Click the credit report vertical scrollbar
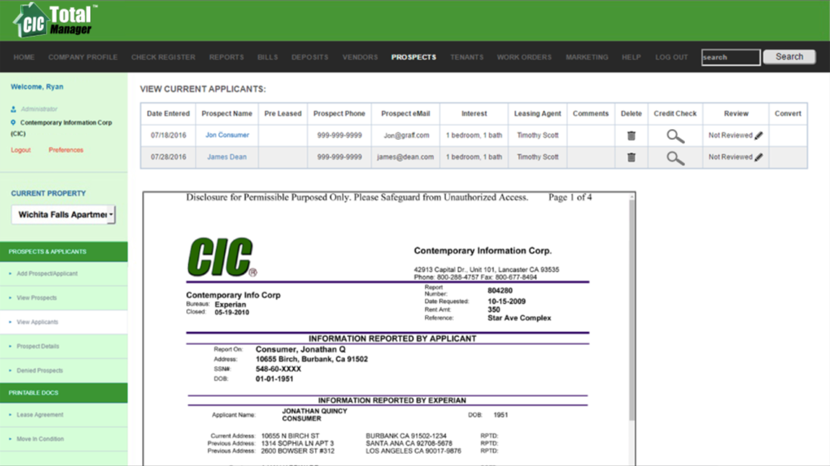Image resolution: width=830 pixels, height=466 pixels. [631, 310]
